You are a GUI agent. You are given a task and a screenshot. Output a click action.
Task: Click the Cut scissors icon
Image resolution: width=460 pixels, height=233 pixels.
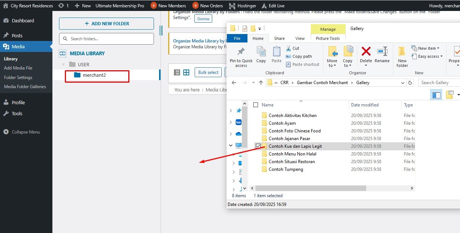tap(288, 48)
